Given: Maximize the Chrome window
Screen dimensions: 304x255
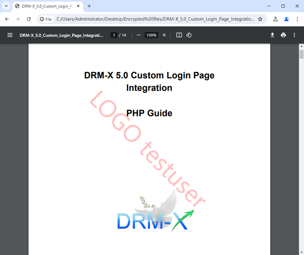Looking at the screenshot, I should pyautogui.click(x=283, y=6).
